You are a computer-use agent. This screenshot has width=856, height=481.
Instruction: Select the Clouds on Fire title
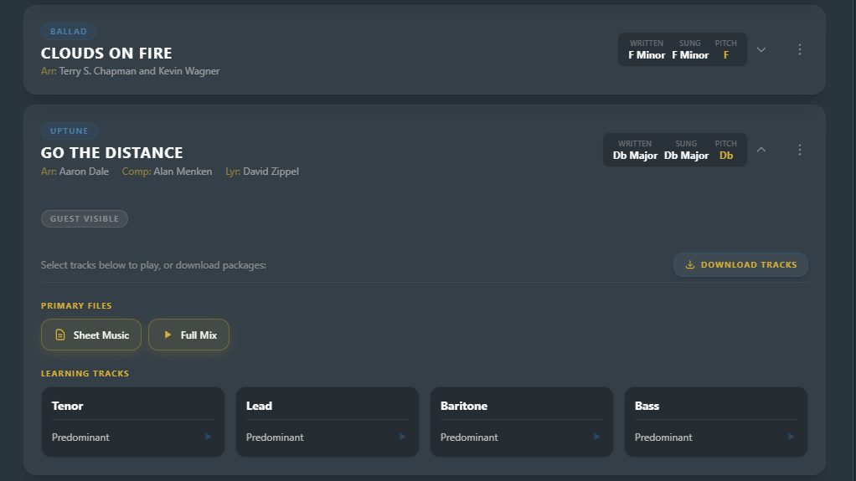click(x=106, y=53)
